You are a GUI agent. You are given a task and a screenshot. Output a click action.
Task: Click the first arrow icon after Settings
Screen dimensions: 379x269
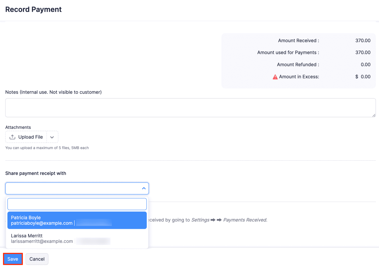coord(213,220)
